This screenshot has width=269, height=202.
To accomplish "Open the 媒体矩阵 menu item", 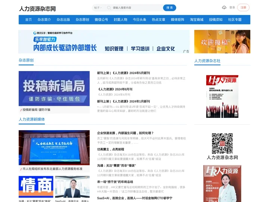I will 177,19.
